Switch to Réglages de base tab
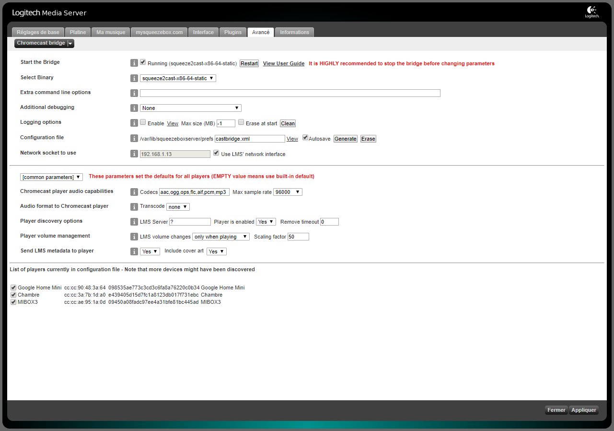 click(38, 32)
